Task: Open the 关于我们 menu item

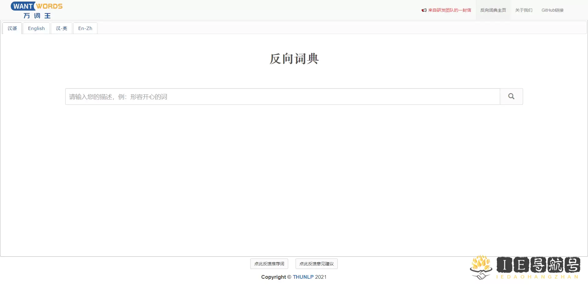Action: 523,10
